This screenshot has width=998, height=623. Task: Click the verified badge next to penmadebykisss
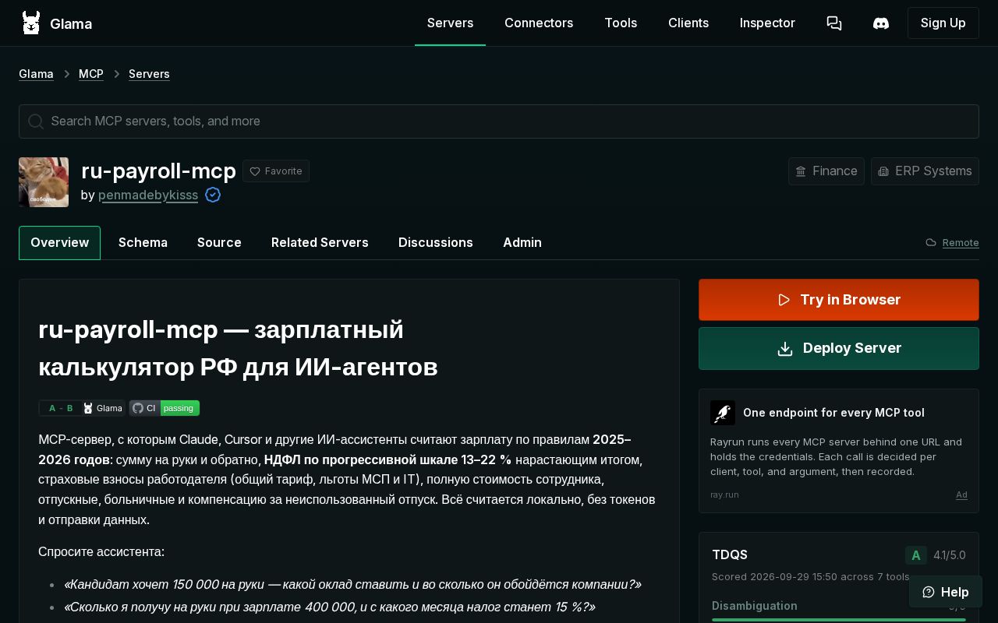coord(213,195)
